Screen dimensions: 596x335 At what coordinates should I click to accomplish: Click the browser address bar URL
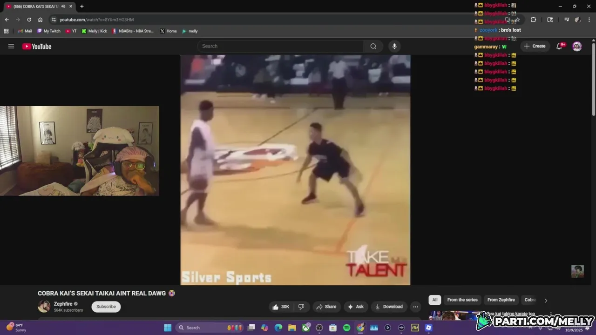pos(96,20)
